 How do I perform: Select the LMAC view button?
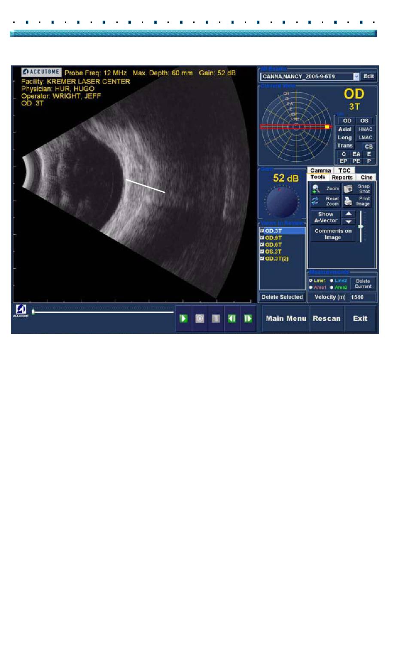click(365, 138)
